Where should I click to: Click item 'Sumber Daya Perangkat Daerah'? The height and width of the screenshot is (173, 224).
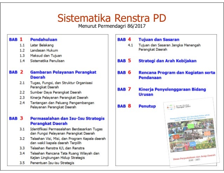point(56,92)
